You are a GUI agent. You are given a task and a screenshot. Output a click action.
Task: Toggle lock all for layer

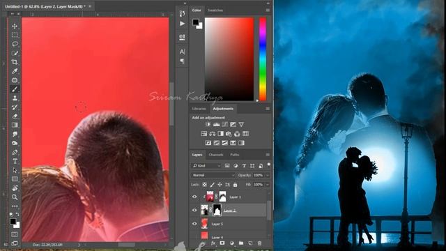pos(235,185)
